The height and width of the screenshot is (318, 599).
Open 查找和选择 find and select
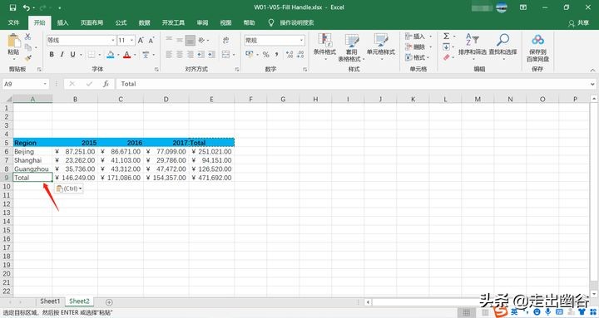[502, 46]
